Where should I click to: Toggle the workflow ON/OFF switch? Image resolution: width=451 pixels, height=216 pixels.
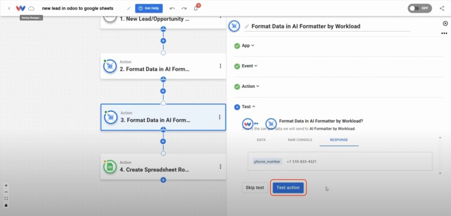pos(420,8)
